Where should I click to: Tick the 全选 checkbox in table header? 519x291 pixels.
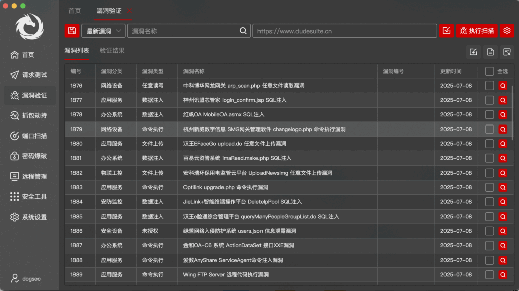489,71
